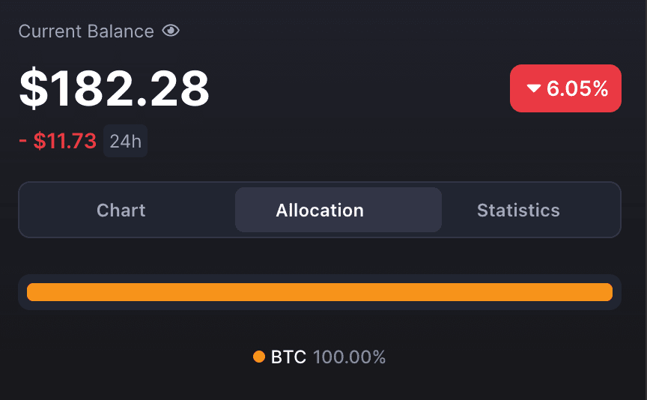This screenshot has height=400, width=647.
Task: Click the $182.28 balance amount
Action: [x=115, y=88]
